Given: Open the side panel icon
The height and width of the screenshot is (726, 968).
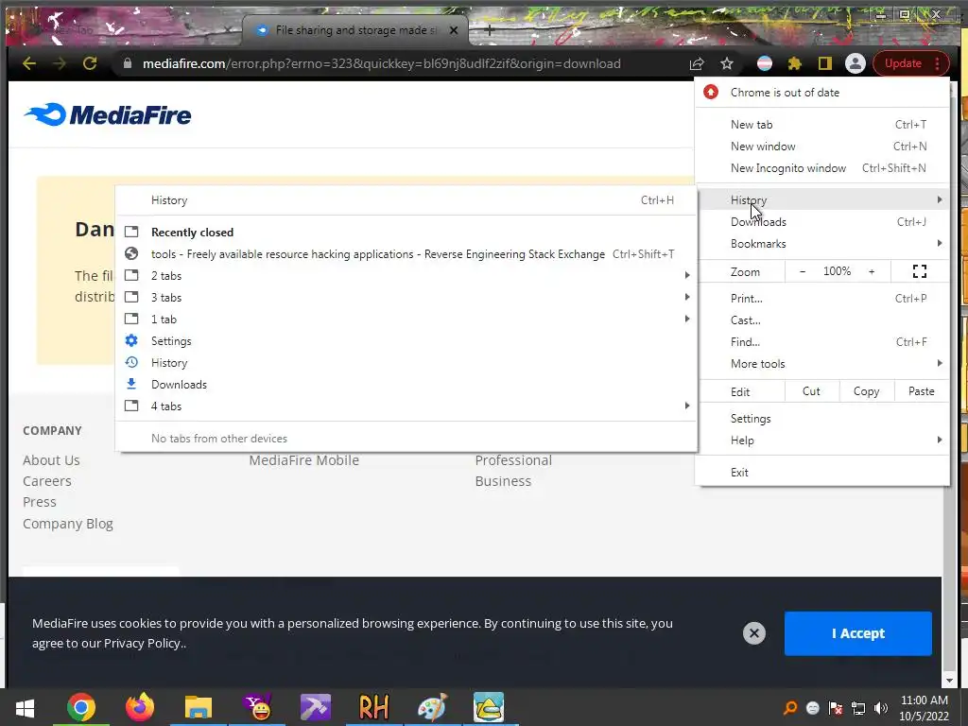Looking at the screenshot, I should pos(824,63).
